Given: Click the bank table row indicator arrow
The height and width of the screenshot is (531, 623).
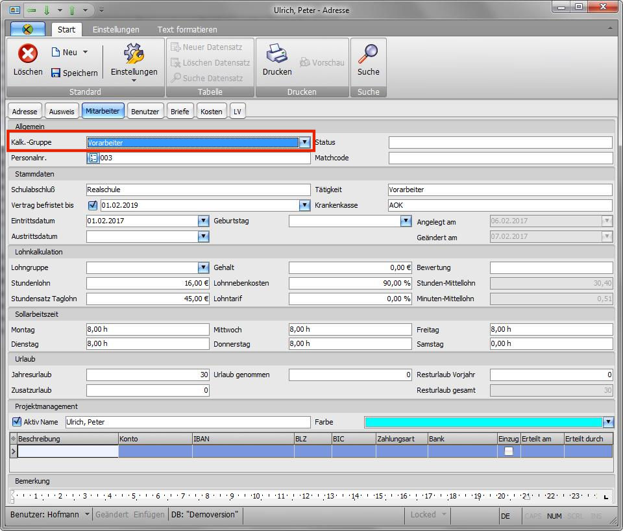Looking at the screenshot, I should pos(14,451).
